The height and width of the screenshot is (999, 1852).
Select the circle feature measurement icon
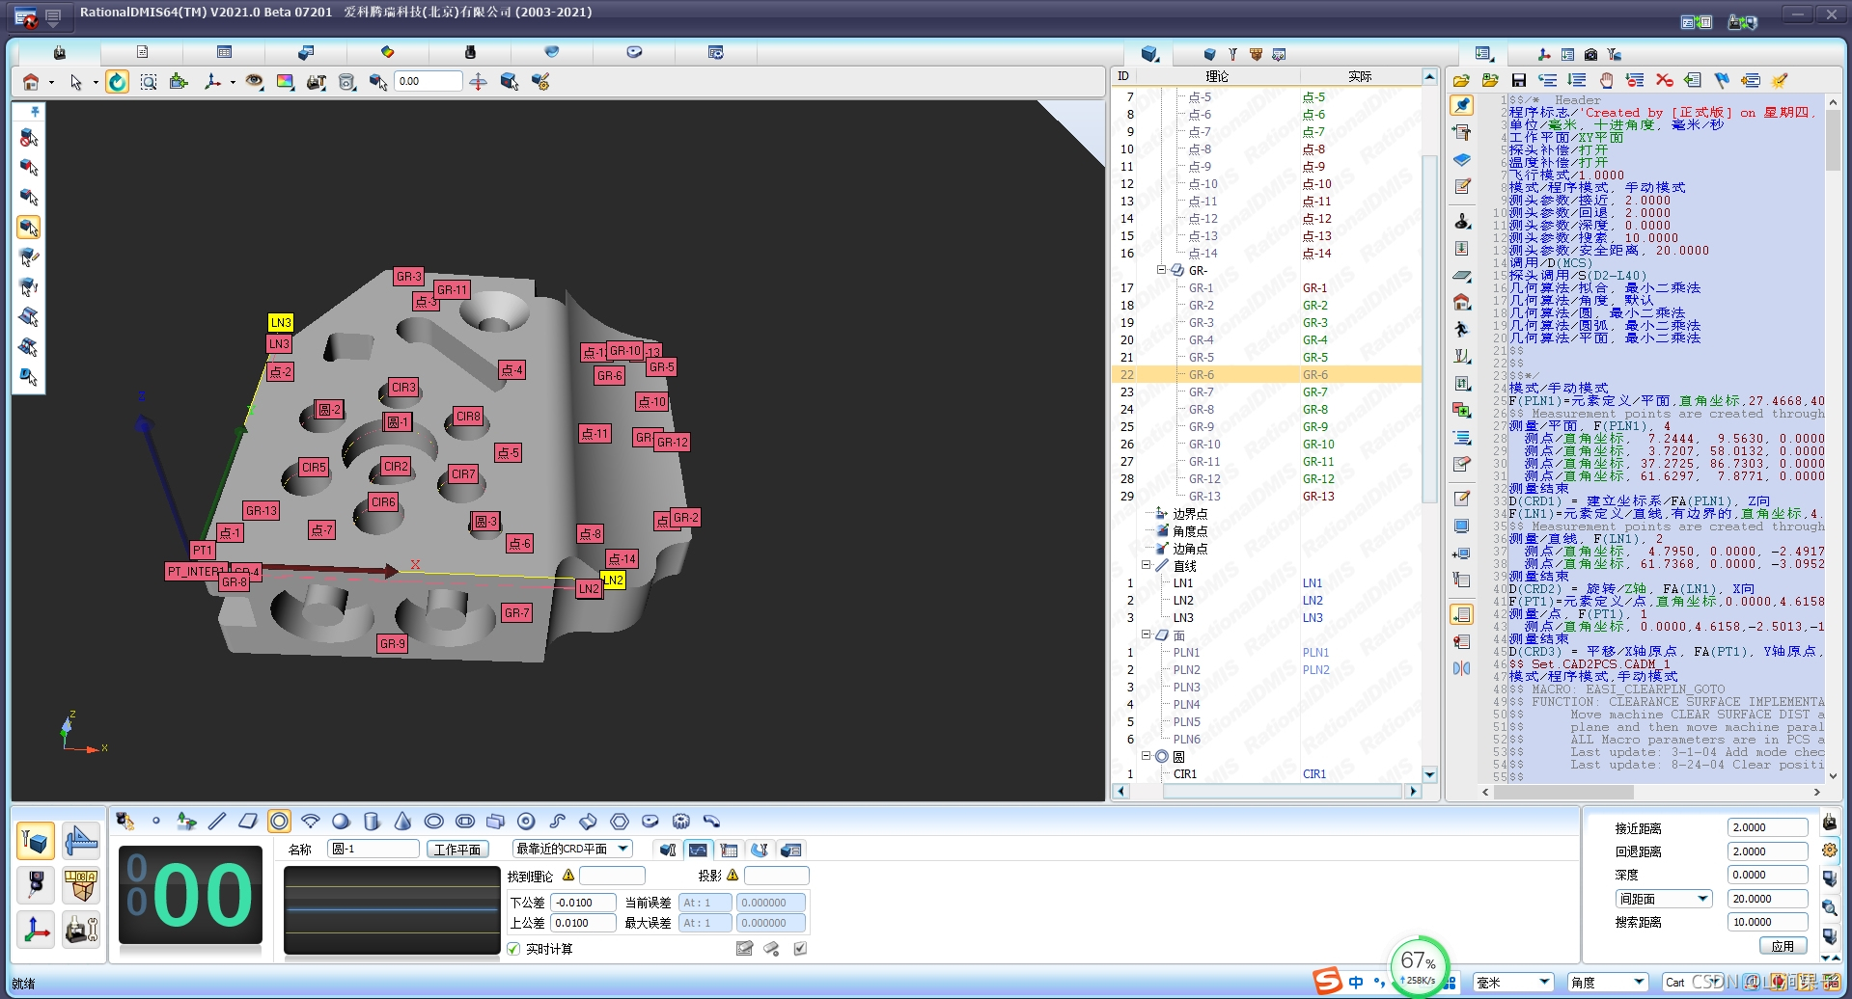[x=279, y=822]
